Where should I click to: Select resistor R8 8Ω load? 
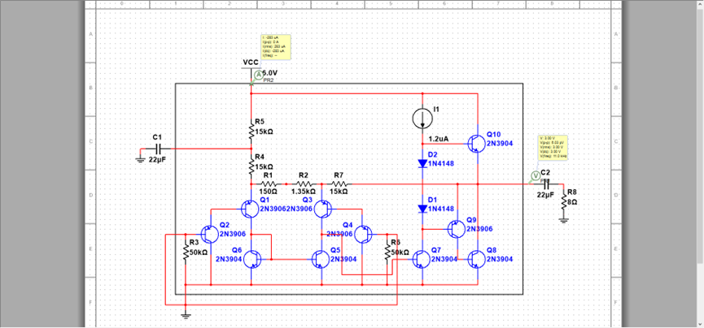(563, 201)
